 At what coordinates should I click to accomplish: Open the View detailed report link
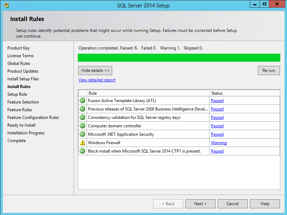tap(97, 80)
